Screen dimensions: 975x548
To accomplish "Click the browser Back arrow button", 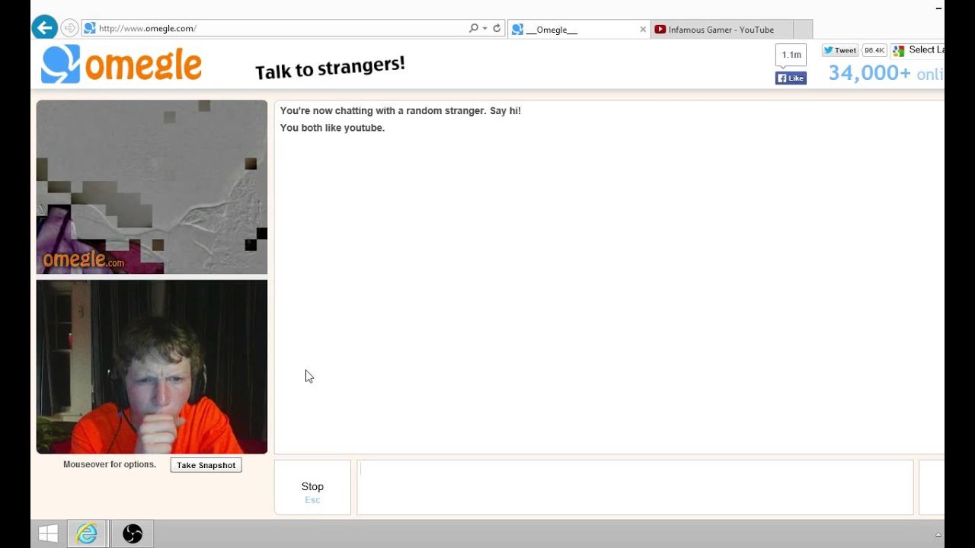I will (45, 28).
